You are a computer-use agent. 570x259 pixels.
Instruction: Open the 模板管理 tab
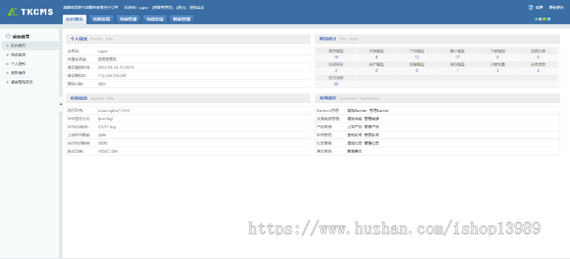pyautogui.click(x=182, y=19)
